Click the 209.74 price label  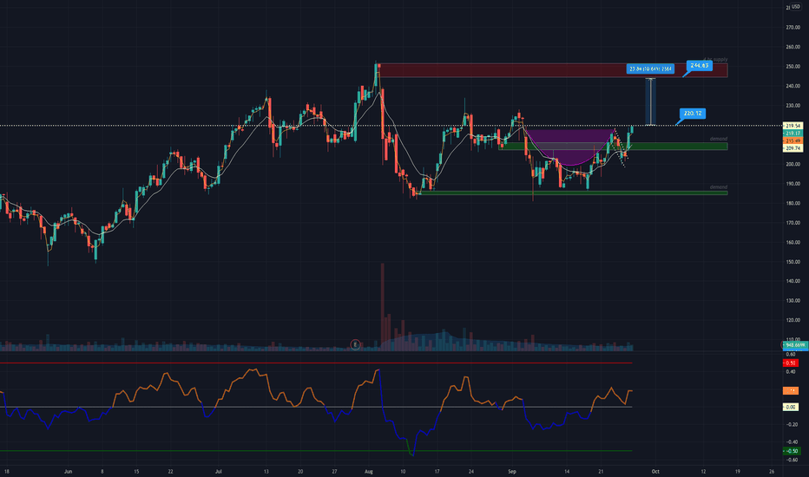pyautogui.click(x=793, y=148)
